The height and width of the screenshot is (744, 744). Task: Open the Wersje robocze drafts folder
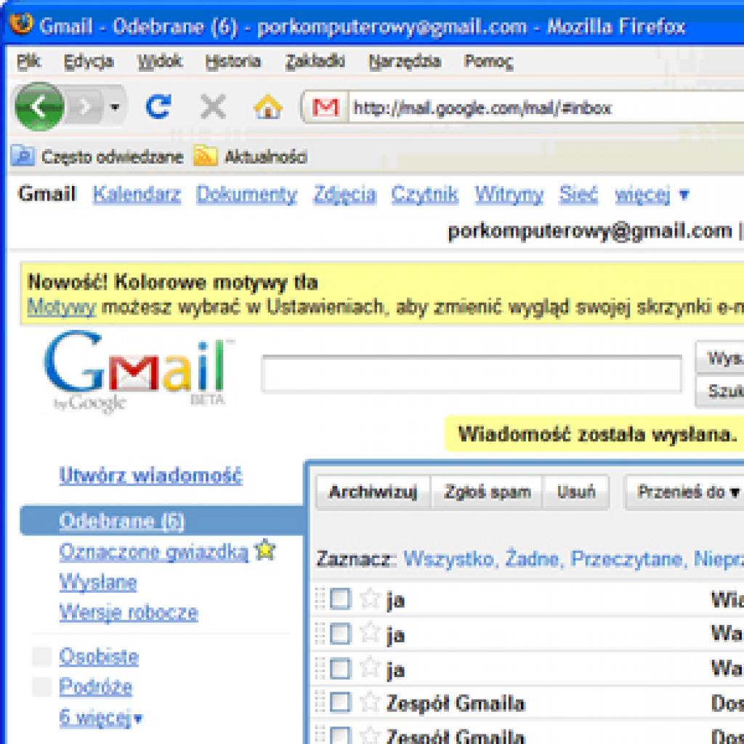129,612
